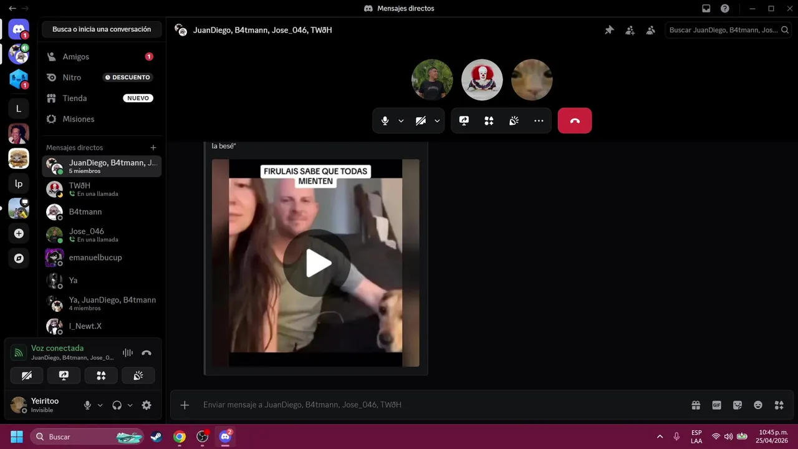This screenshot has height=449, width=798.
Task: Open the Misiones page
Action: tap(102, 119)
